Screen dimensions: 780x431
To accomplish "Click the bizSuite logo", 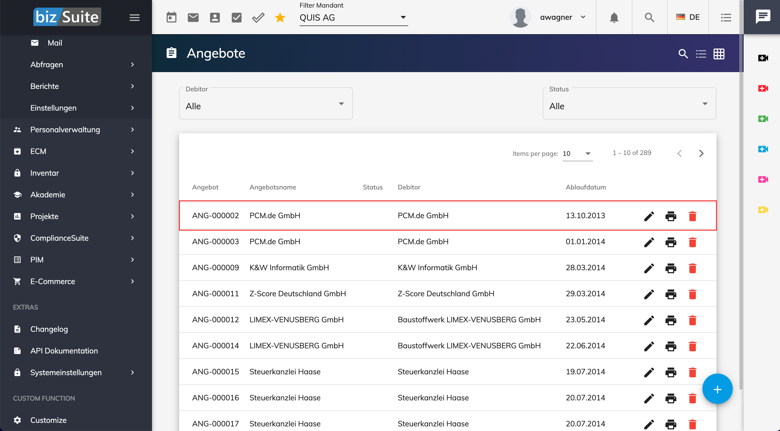I will [67, 17].
